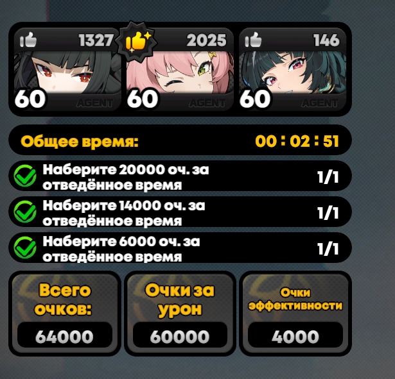Viewport: 395px width, 379px height.
Task: Click the level 60 label on the pink-haired agent
Action: (x=143, y=99)
